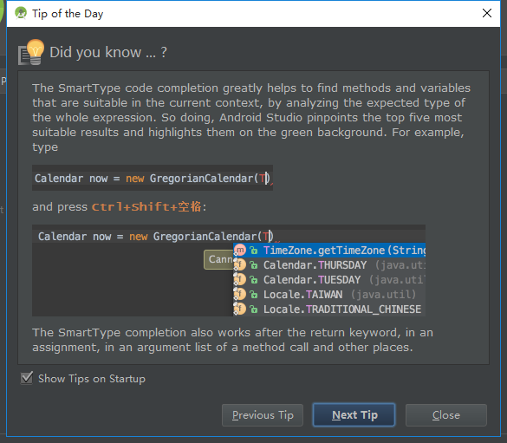Go to the Previous Tip
This screenshot has height=443, width=507.
[x=263, y=415]
